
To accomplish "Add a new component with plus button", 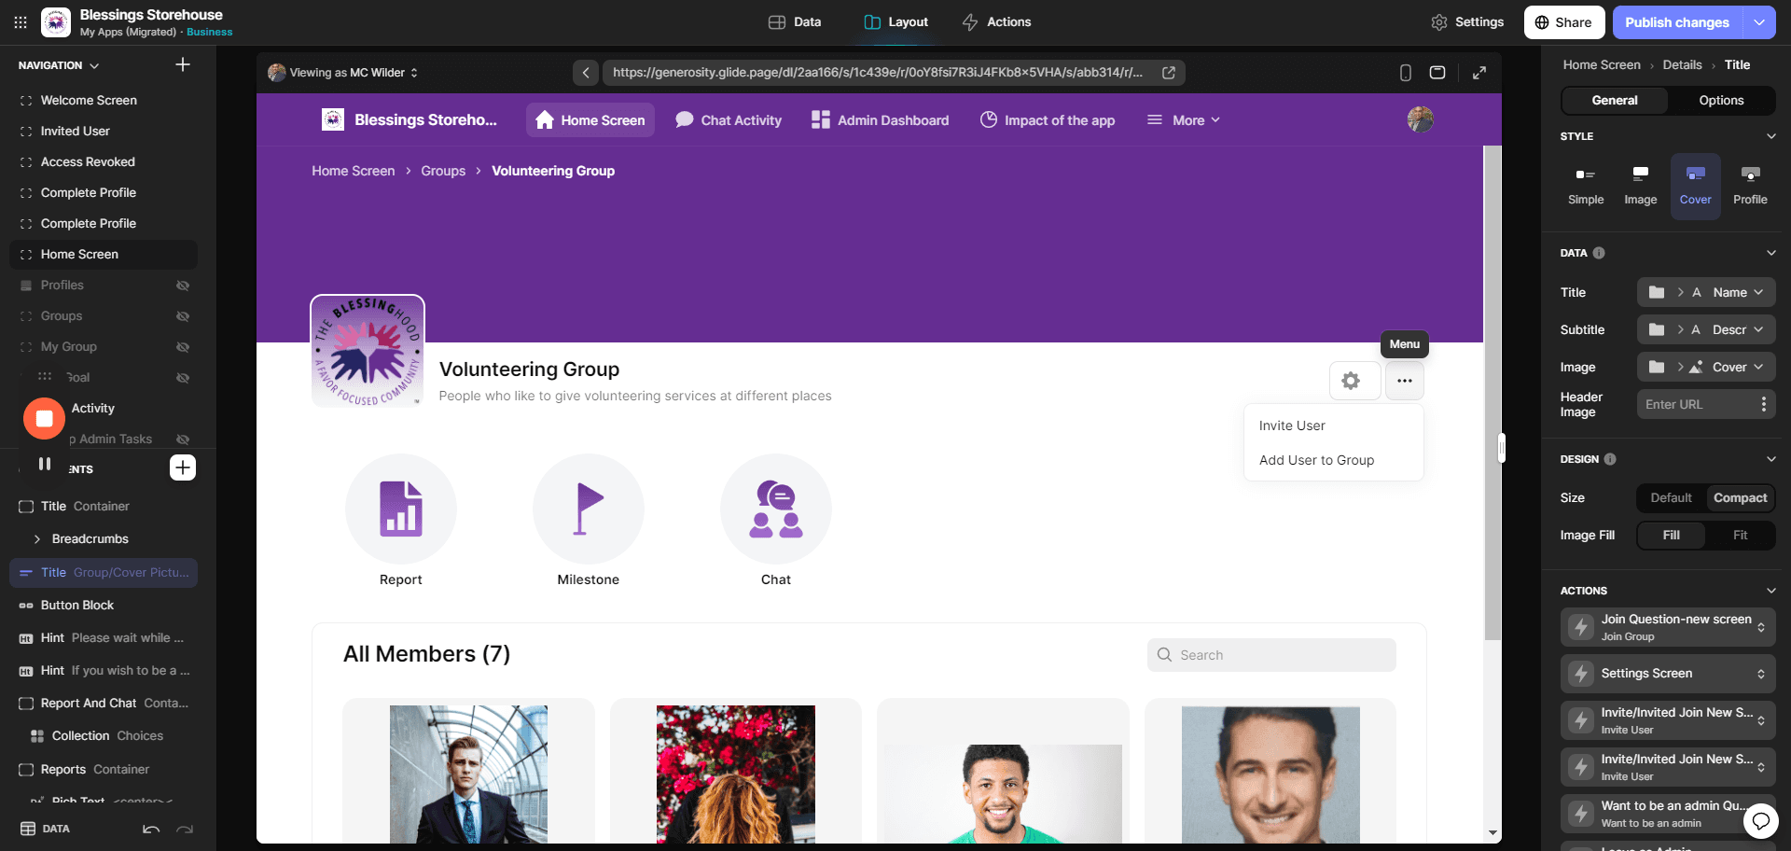I will 183,467.
